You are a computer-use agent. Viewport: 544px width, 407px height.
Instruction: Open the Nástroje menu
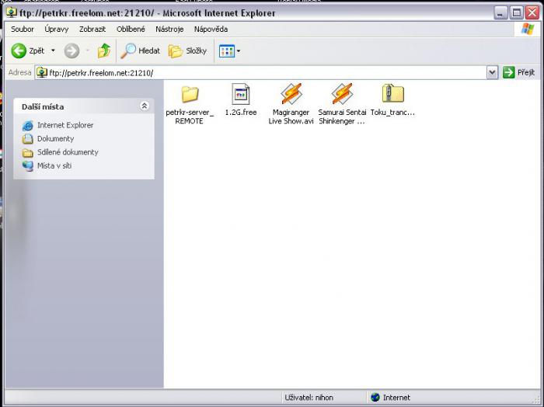click(169, 29)
